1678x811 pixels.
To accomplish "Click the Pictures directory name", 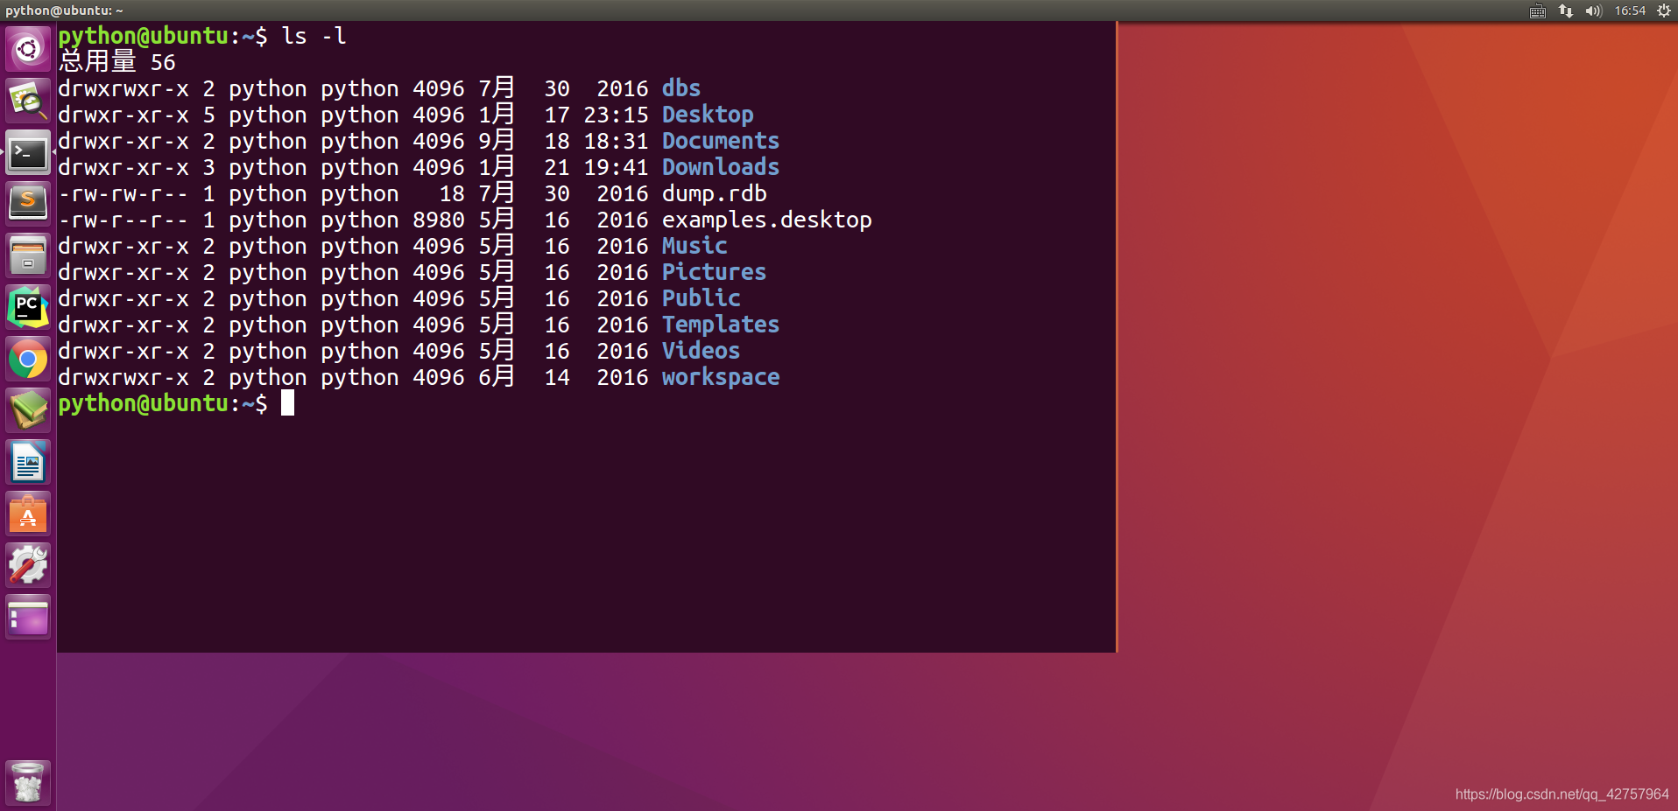I will [x=714, y=272].
